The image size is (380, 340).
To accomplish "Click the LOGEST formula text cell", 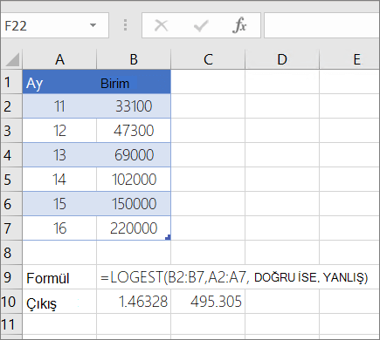I will tap(234, 277).
